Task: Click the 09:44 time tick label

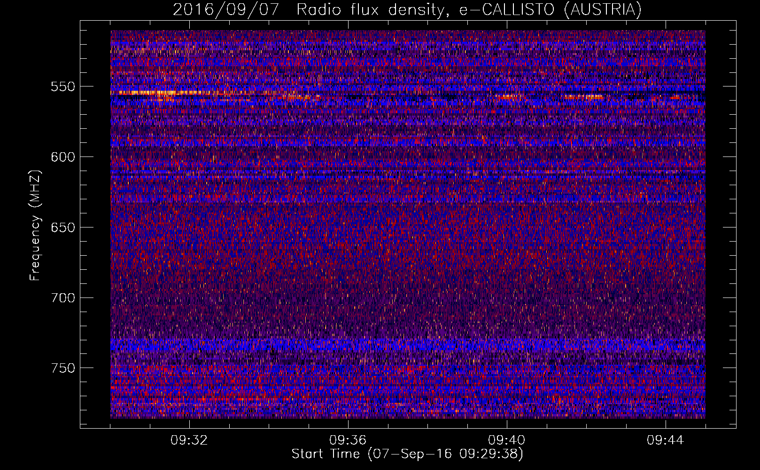Action: 666,440
